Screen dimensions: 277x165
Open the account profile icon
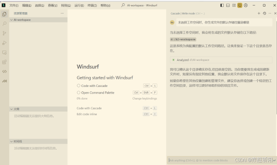246,5
